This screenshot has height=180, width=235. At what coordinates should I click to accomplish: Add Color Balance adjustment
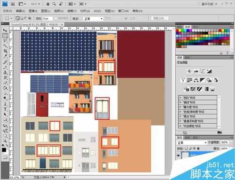pyautogui.click(x=196, y=80)
